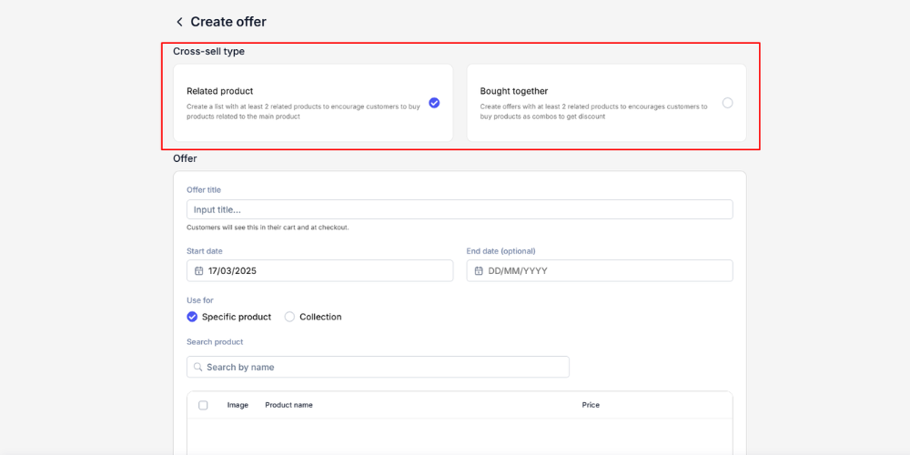Select the Related product cross-sell card
Image resolution: width=910 pixels, height=455 pixels.
click(x=313, y=103)
